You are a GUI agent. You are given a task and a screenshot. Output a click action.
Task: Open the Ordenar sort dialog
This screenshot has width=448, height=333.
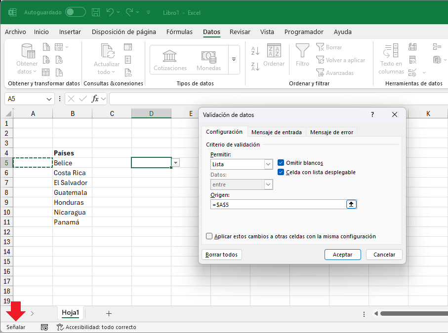[x=274, y=55]
